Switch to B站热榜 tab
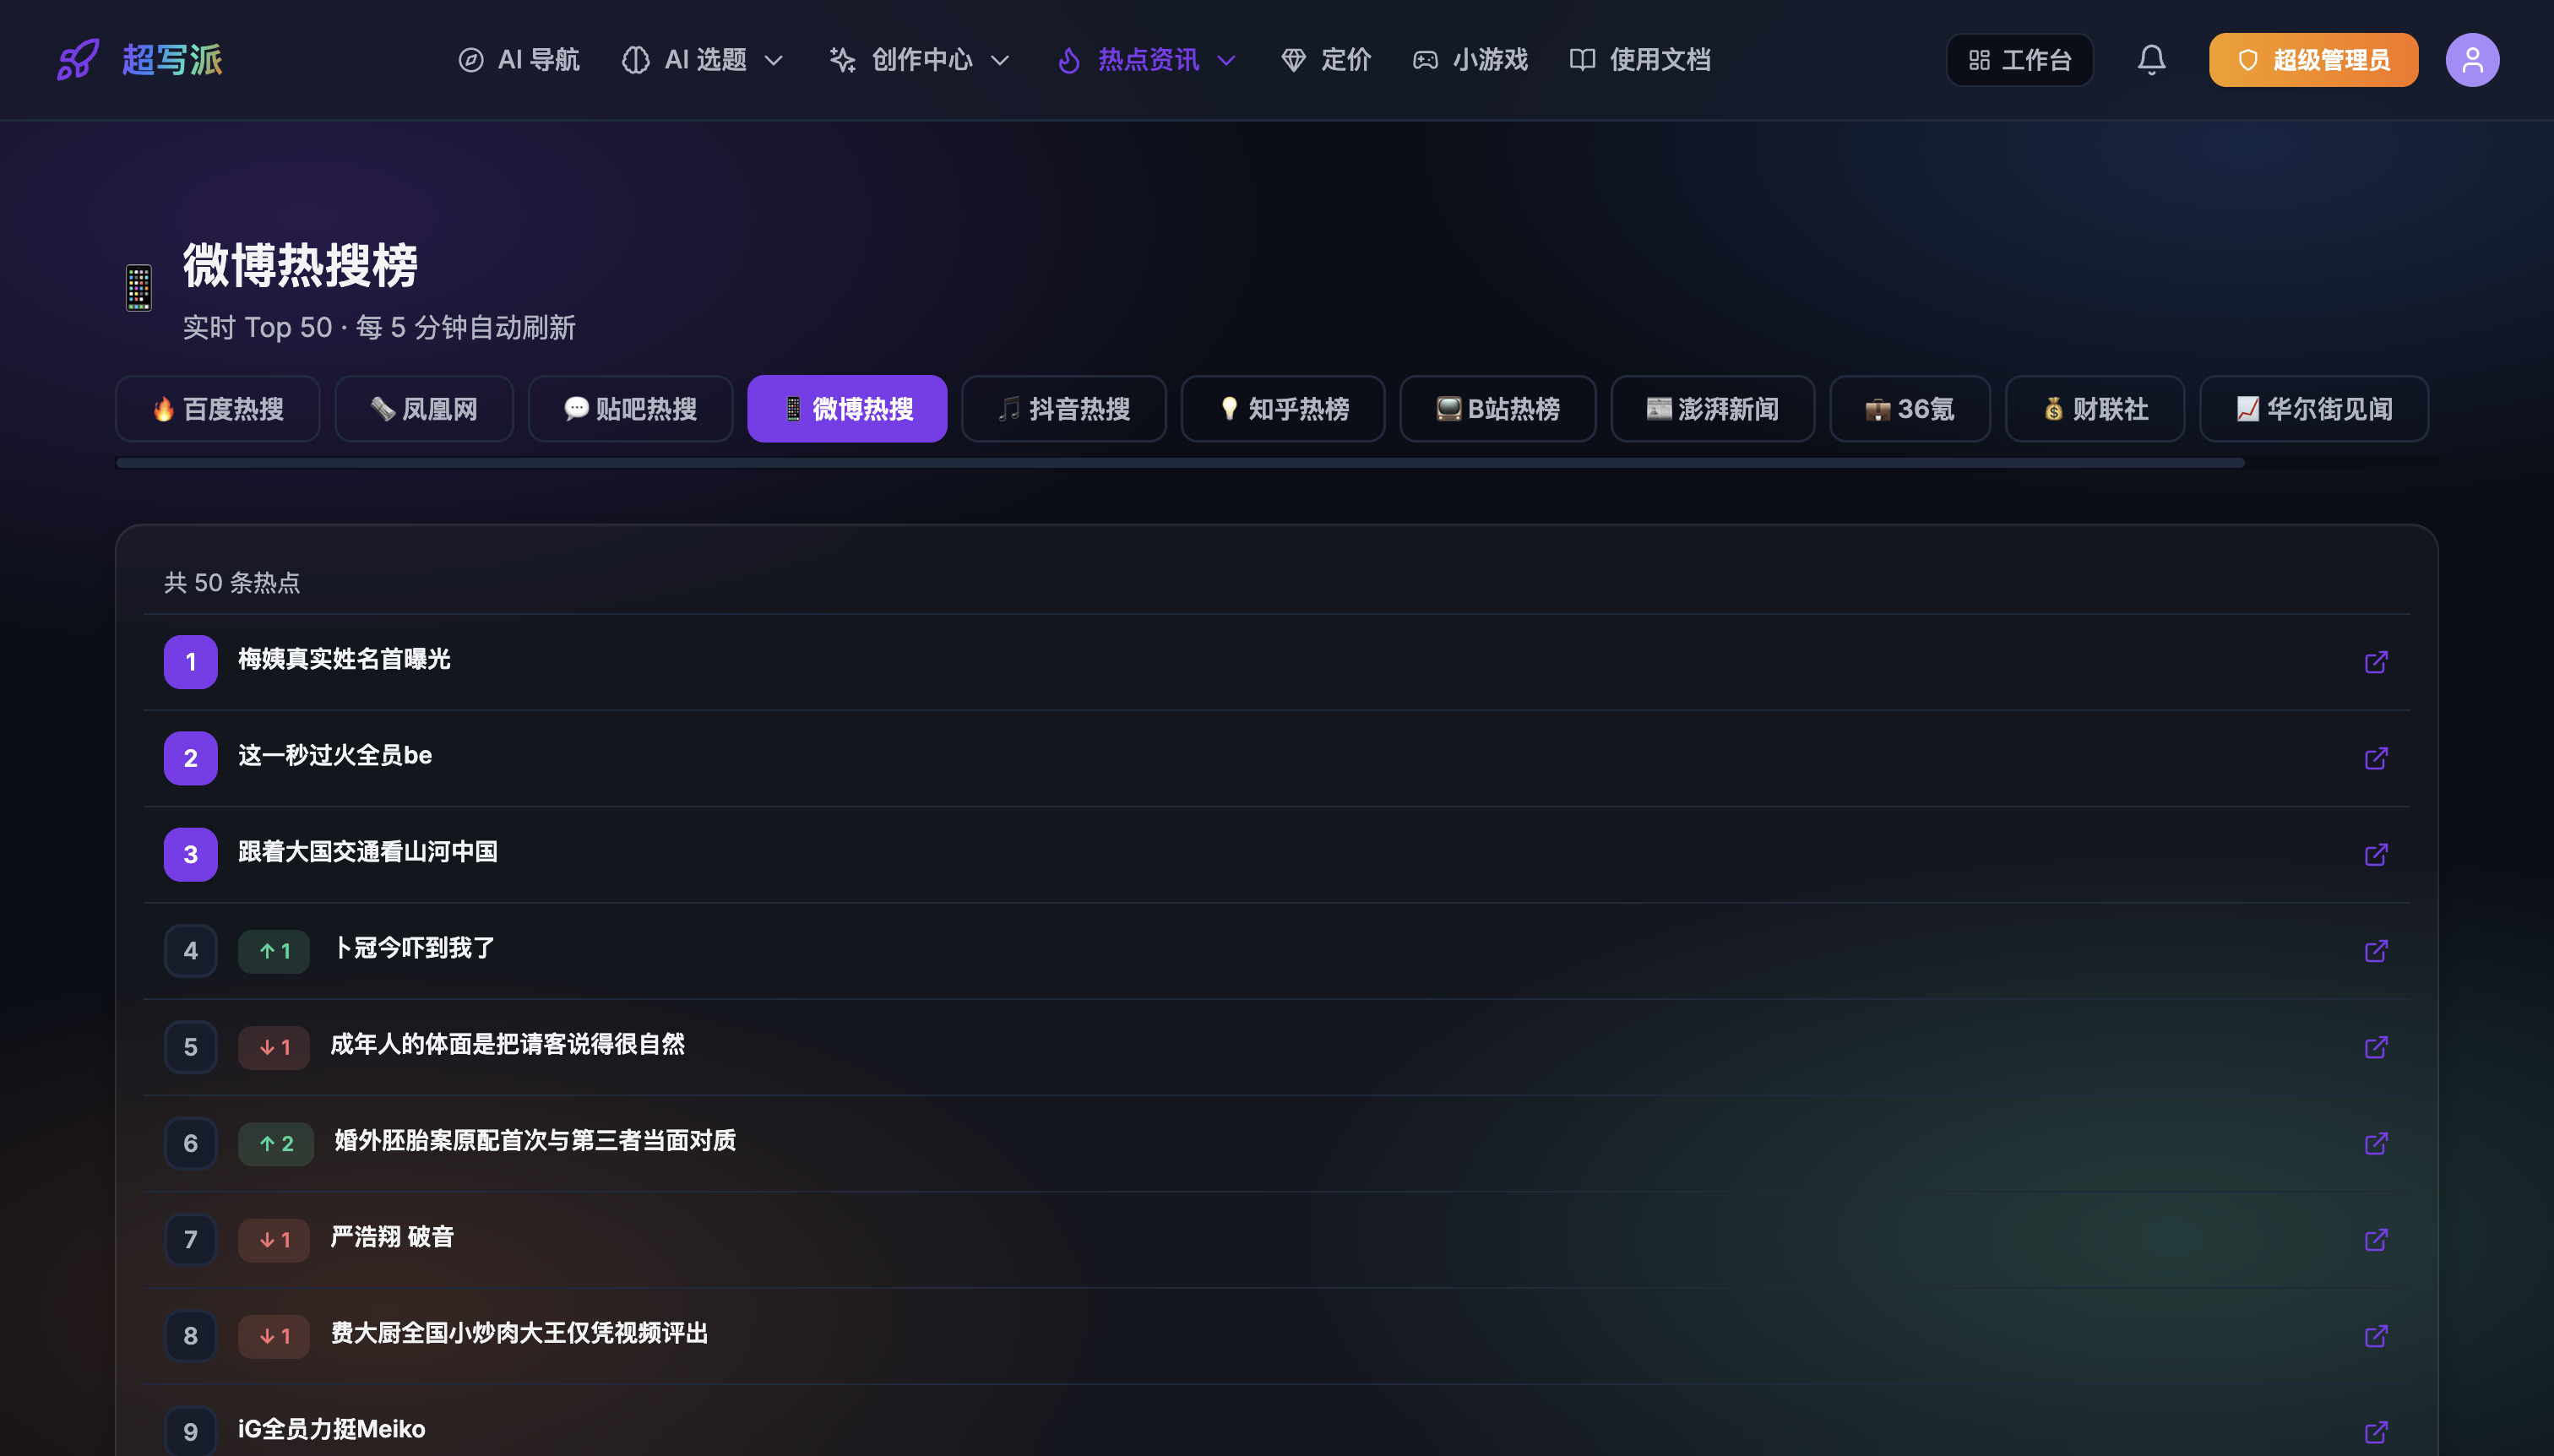Image resolution: width=2554 pixels, height=1456 pixels. (x=1498, y=409)
